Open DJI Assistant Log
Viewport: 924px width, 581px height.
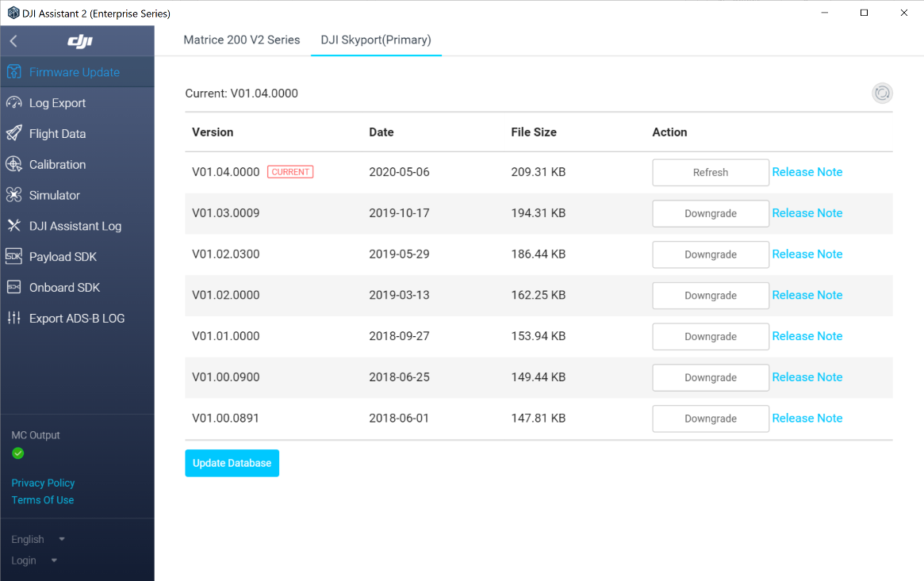[77, 225]
